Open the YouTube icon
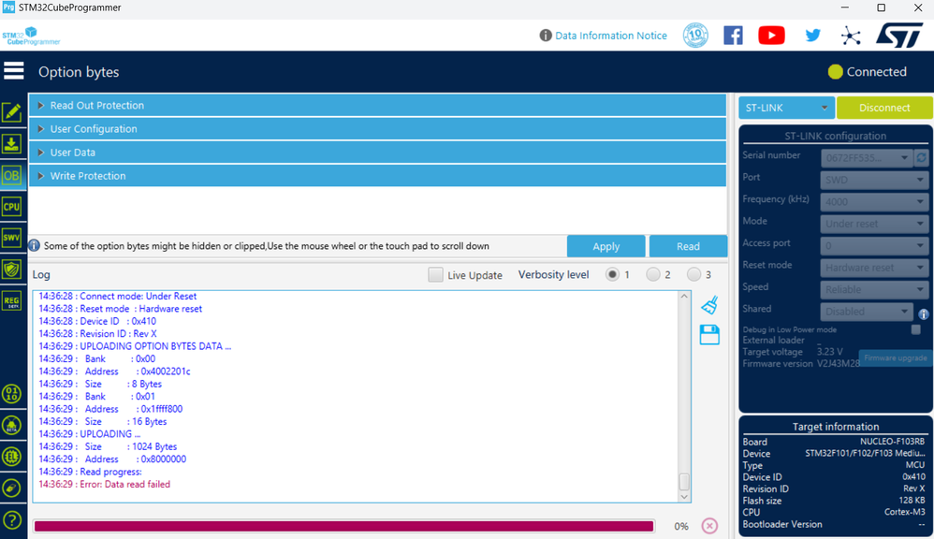Screen dimensions: 934x539 point(771,36)
